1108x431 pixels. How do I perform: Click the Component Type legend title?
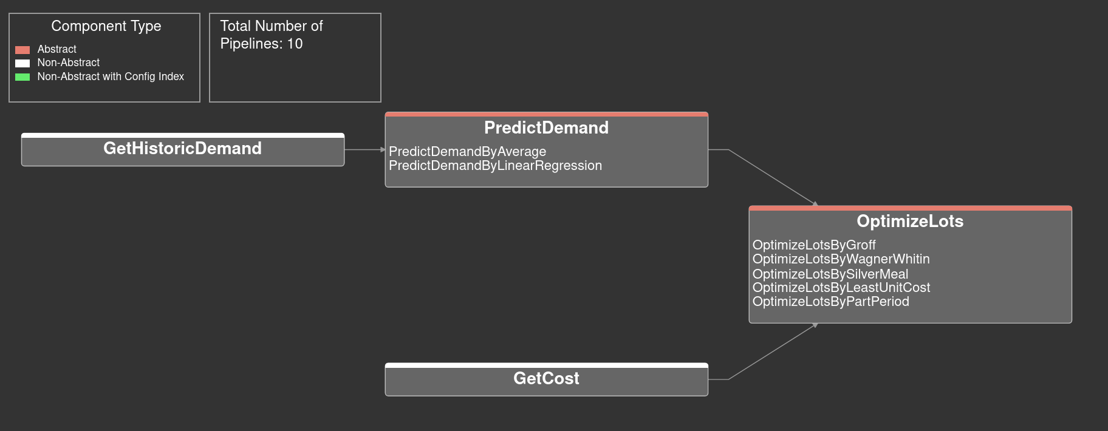(106, 26)
